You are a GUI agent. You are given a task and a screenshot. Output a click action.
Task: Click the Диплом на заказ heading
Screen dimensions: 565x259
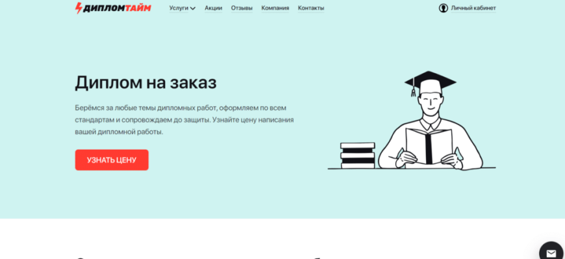coord(145,83)
